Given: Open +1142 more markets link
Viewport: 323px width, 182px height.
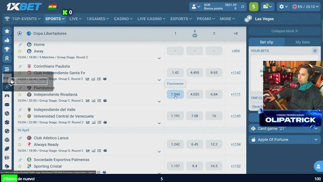Looking at the screenshot, I should (x=235, y=73).
